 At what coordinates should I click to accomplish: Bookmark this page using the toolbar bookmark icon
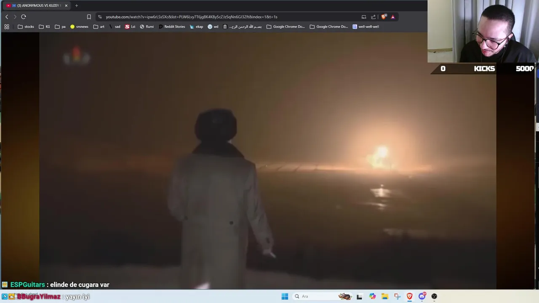89,17
